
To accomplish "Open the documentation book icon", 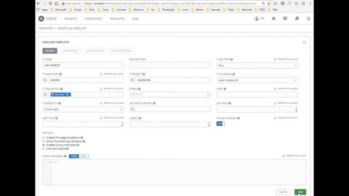I will pos(297,19).
